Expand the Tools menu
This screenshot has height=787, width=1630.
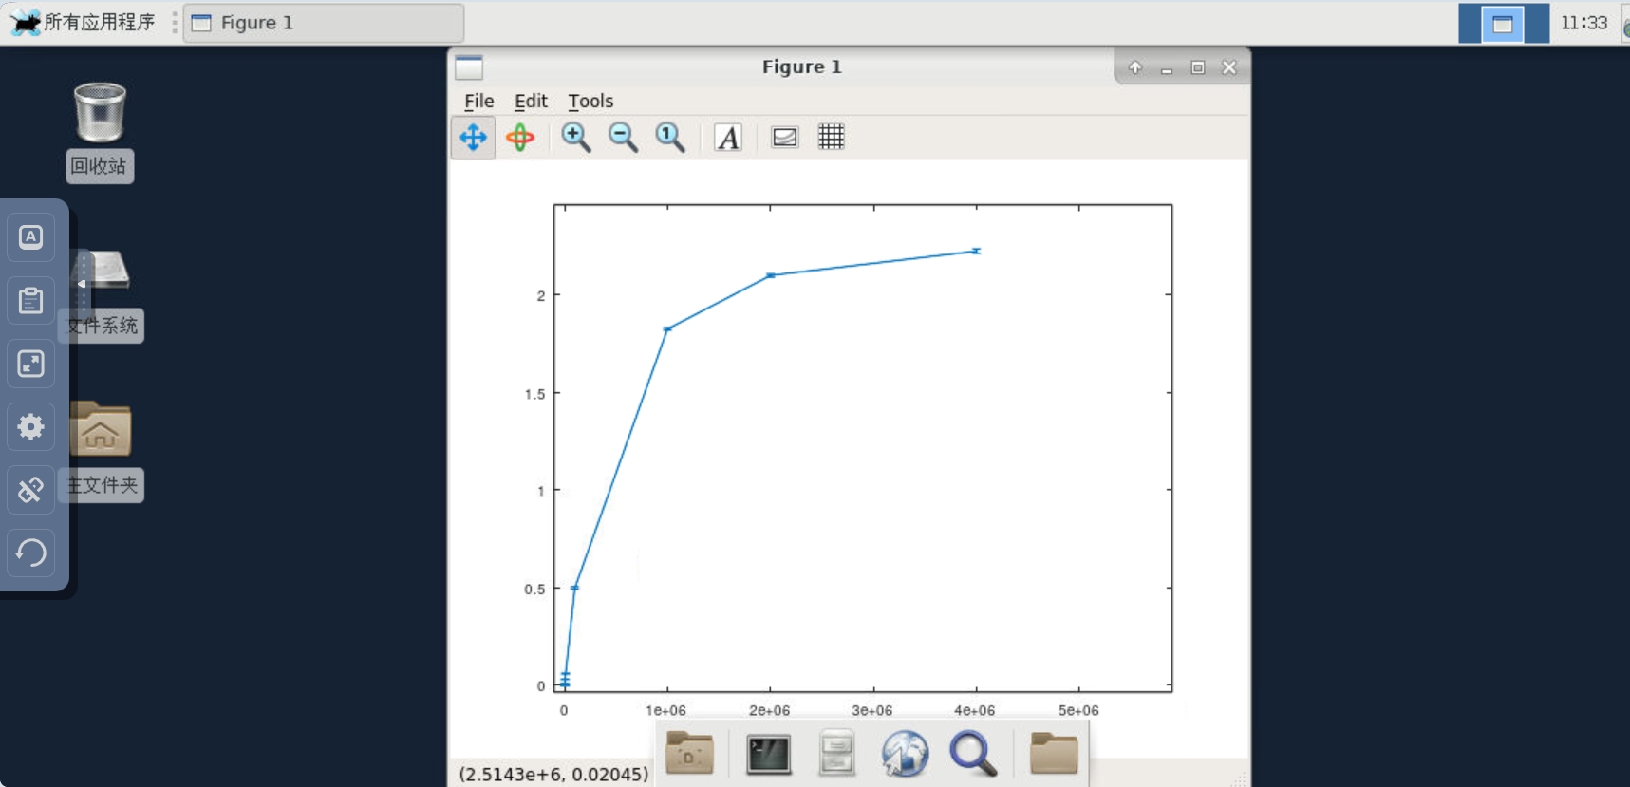point(590,101)
